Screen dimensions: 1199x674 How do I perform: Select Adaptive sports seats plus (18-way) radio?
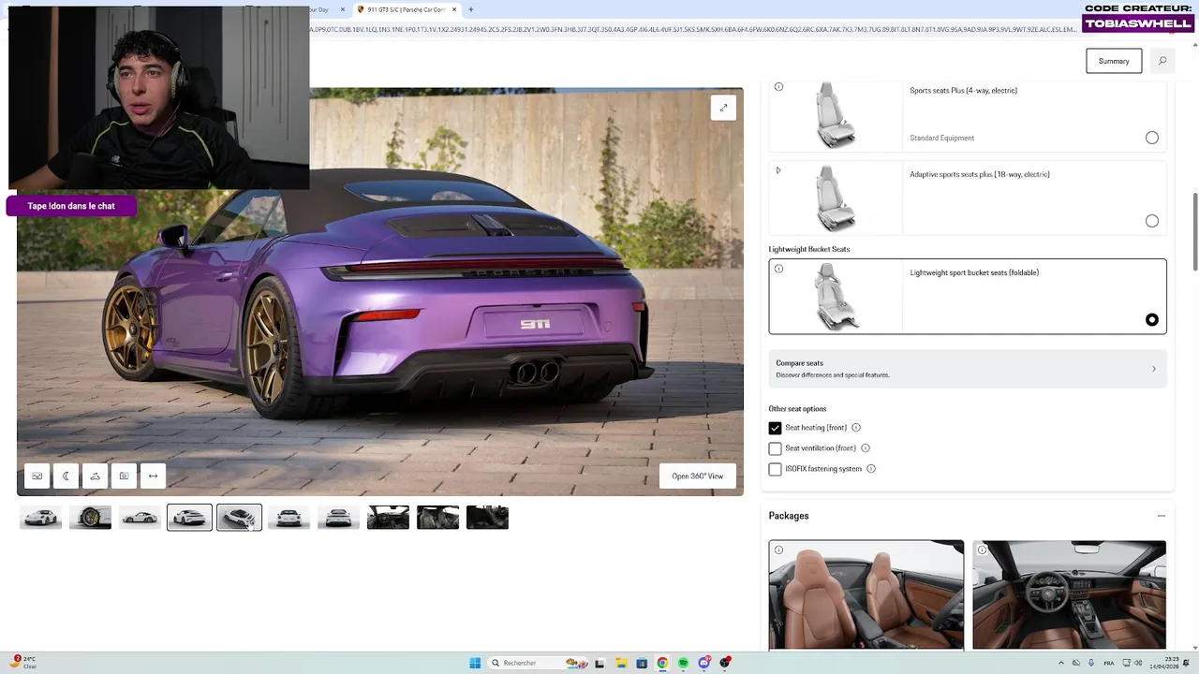tap(1152, 221)
